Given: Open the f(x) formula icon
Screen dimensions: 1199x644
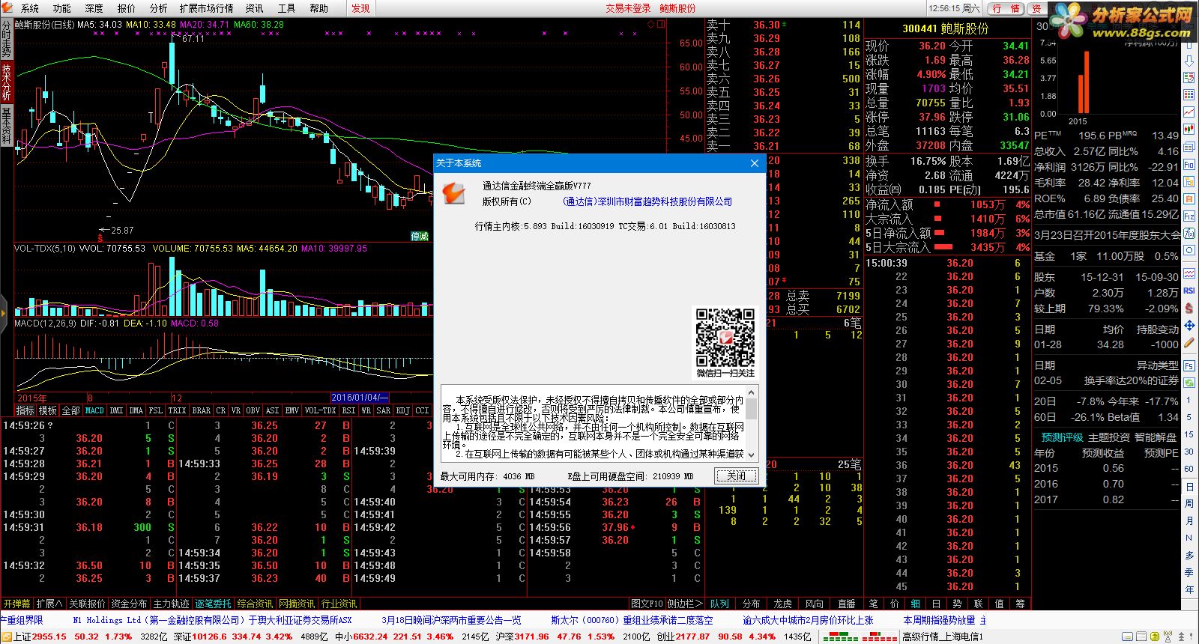Looking at the screenshot, I should pyautogui.click(x=1189, y=234).
